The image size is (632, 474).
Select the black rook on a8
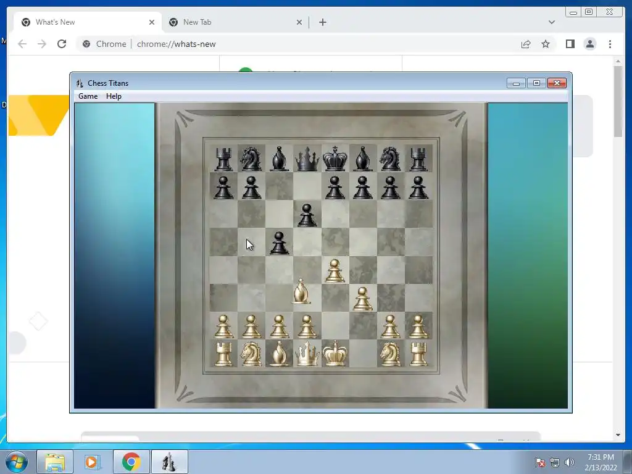pos(223,159)
